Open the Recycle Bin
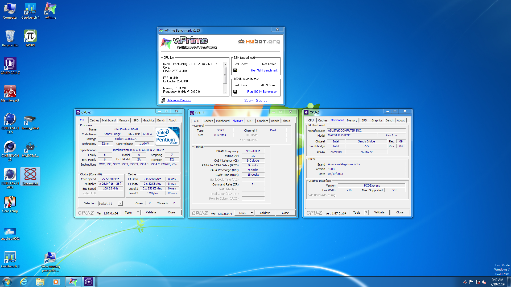This screenshot has width=511, height=287. pyautogui.click(x=10, y=39)
